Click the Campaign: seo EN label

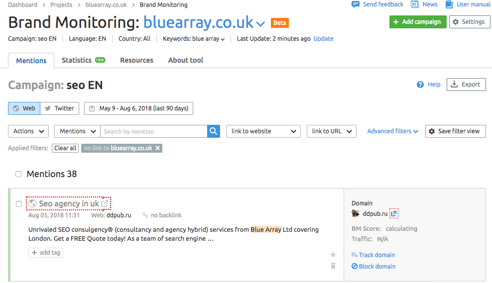coord(32,39)
